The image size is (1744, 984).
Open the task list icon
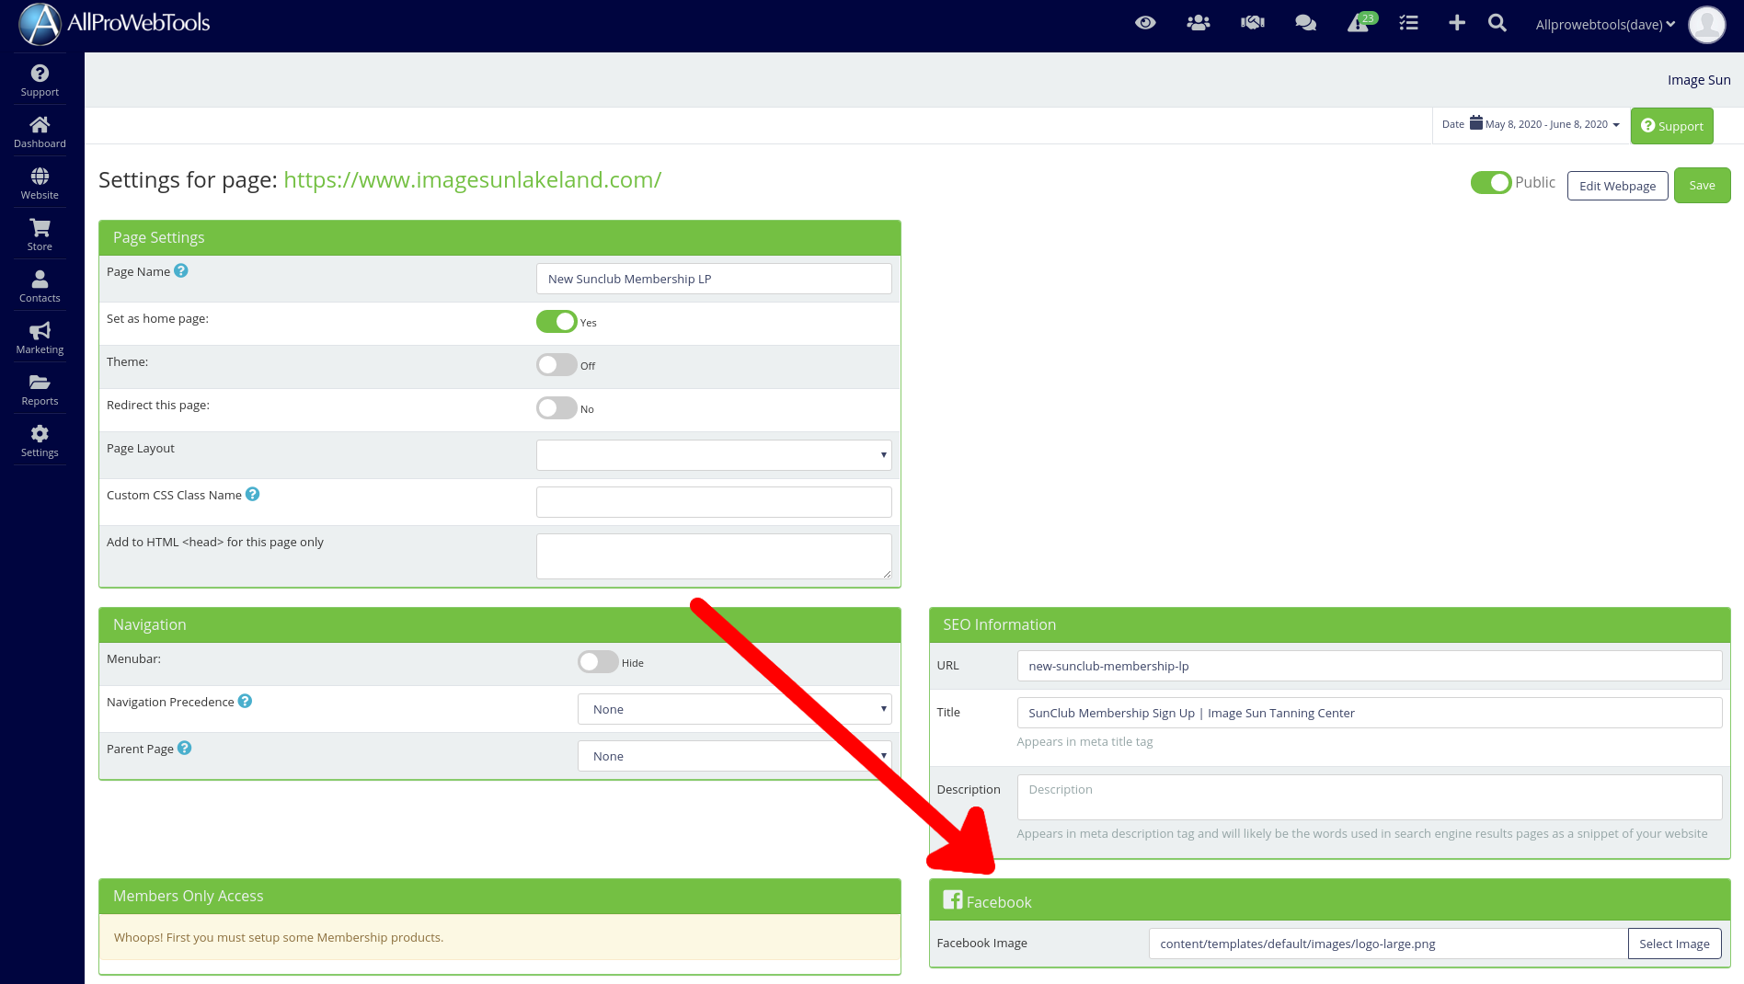pyautogui.click(x=1408, y=23)
